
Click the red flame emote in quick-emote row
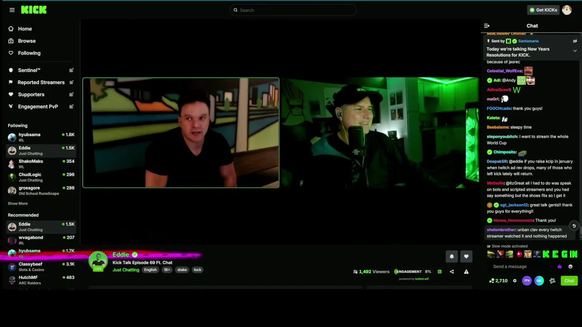click(x=519, y=254)
